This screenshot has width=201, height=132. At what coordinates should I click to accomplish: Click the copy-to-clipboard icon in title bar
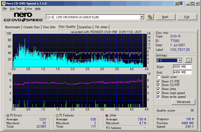[x=177, y=3]
